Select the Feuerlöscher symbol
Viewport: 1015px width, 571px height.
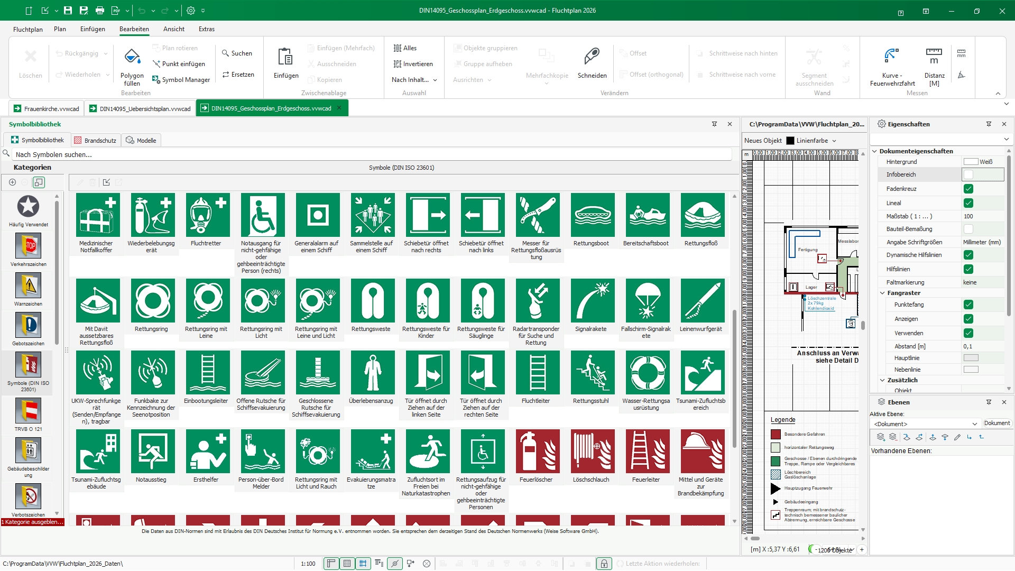pyautogui.click(x=537, y=452)
